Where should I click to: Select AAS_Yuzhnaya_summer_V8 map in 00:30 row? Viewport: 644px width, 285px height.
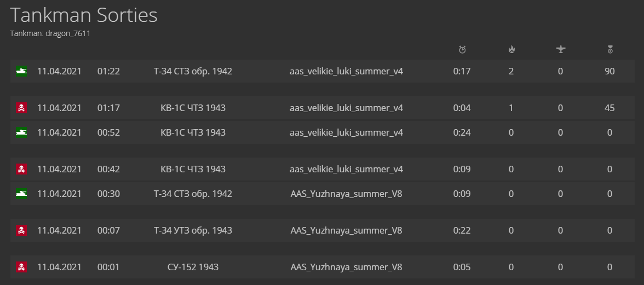point(346,194)
